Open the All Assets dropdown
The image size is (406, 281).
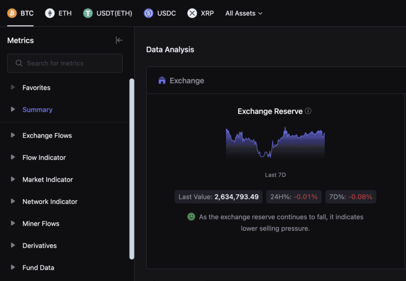(244, 13)
